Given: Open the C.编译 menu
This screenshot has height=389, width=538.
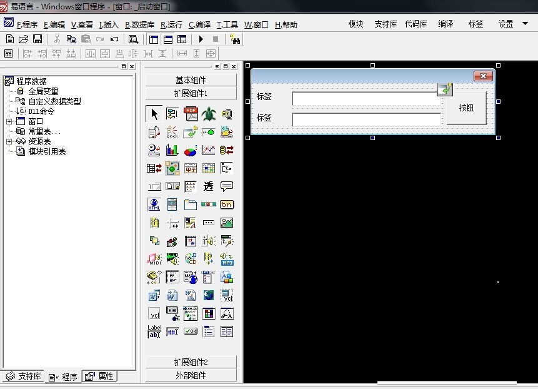Looking at the screenshot, I should pos(199,25).
